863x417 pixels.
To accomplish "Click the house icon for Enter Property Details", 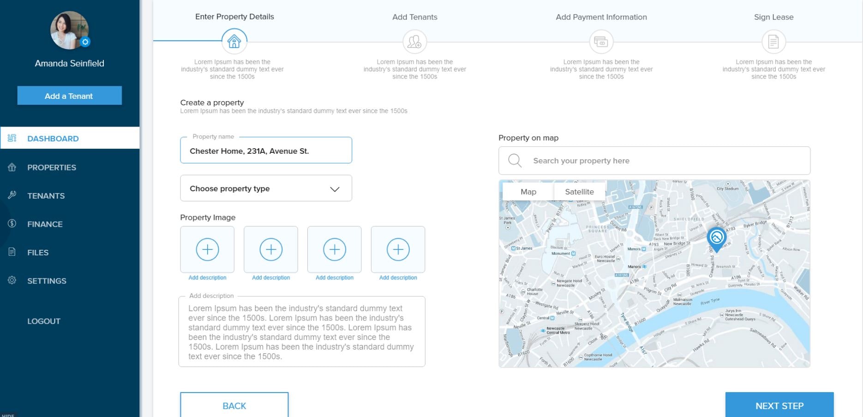I will [x=234, y=42].
